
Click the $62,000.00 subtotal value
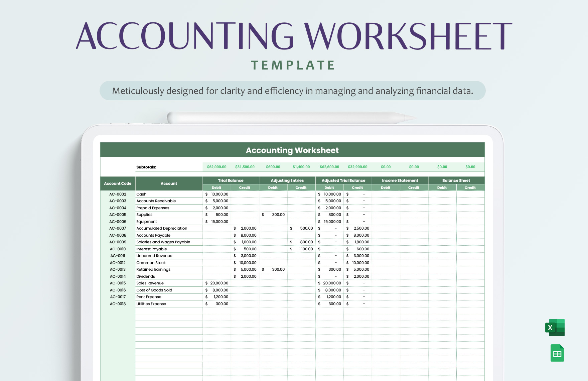pos(216,167)
